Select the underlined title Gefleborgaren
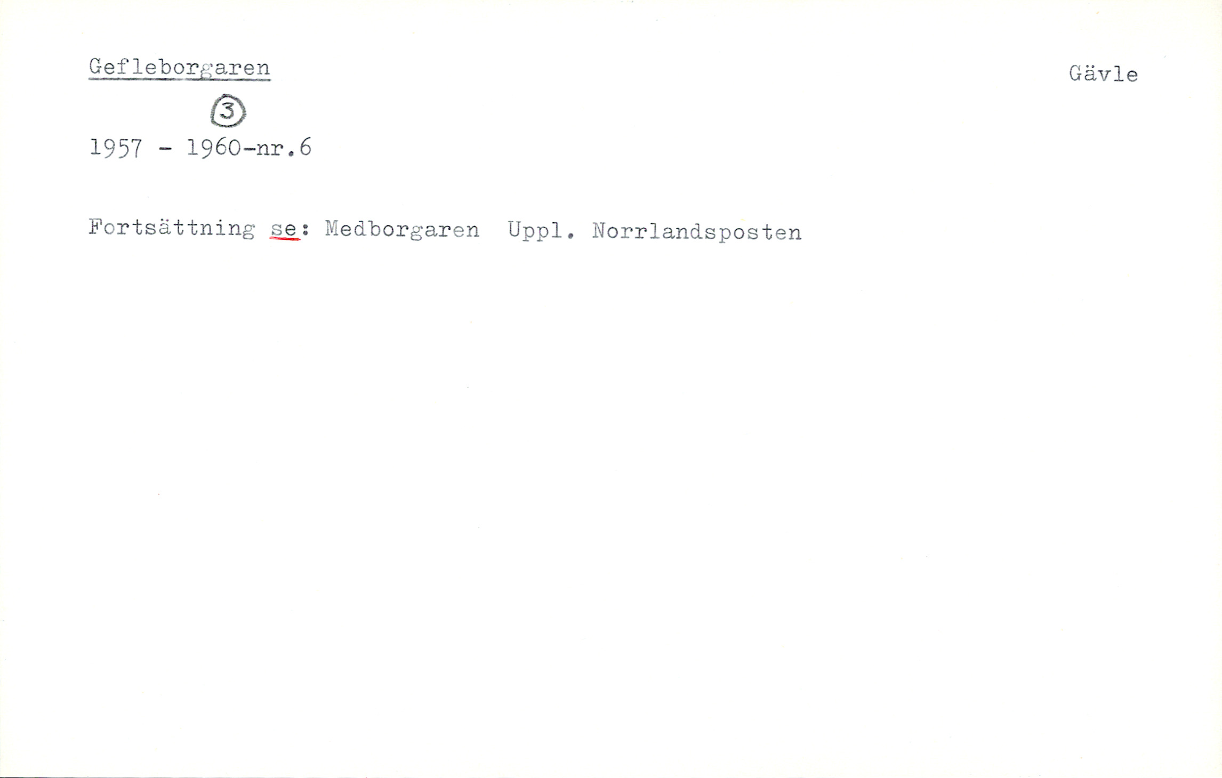This screenshot has width=1222, height=778. (180, 68)
